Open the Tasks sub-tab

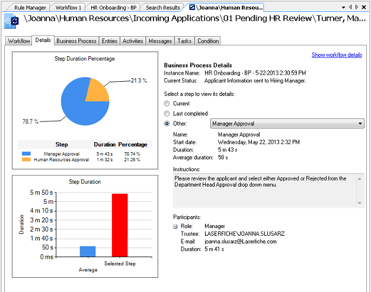click(x=184, y=41)
